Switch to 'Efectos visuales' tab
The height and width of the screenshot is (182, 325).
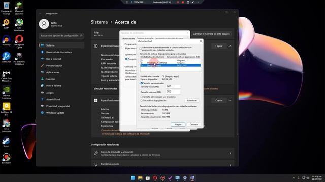tap(128, 38)
